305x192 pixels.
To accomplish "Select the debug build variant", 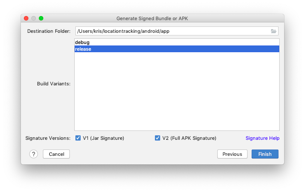I will click(82, 43).
